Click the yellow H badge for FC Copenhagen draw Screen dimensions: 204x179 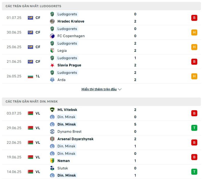(194, 32)
